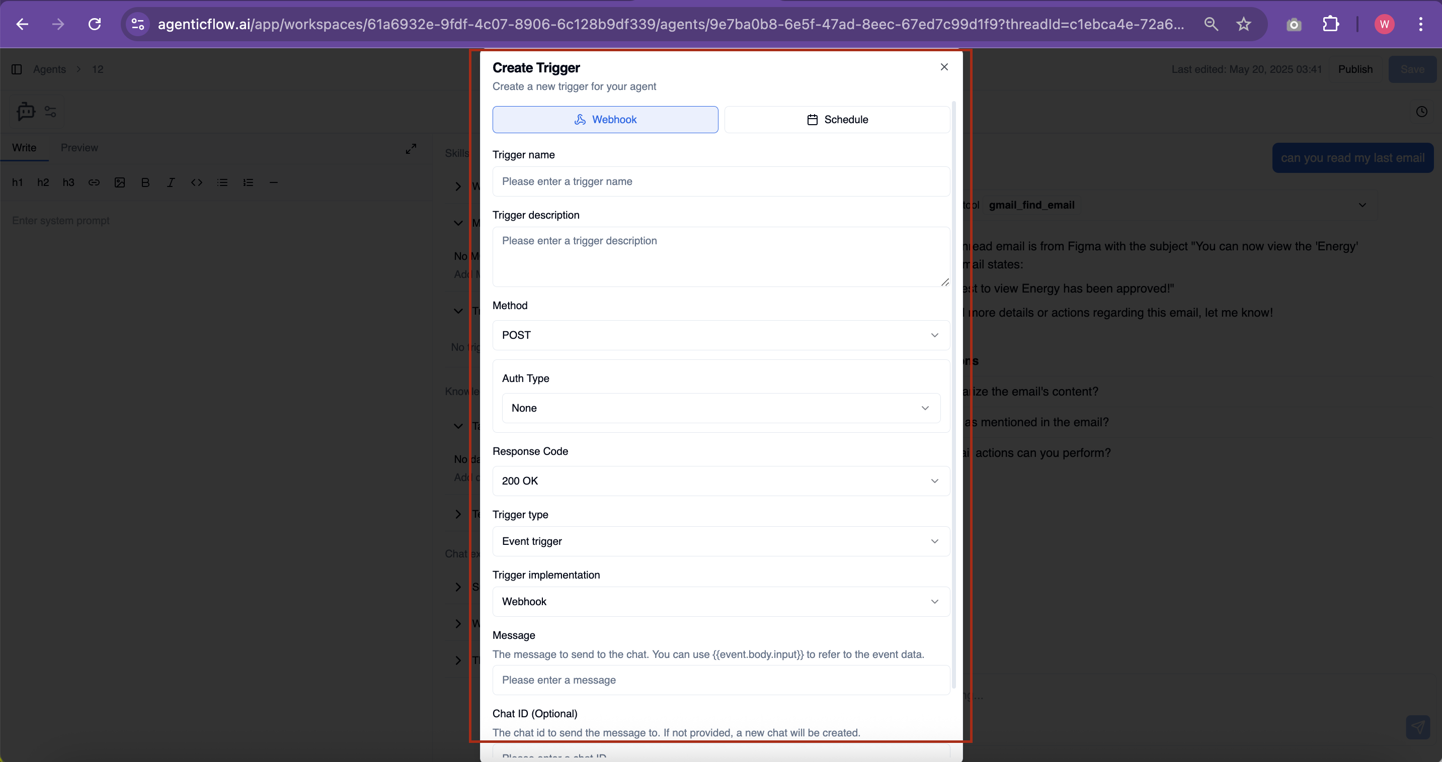Open the agent settings sliders icon
The height and width of the screenshot is (762, 1442).
50,111
